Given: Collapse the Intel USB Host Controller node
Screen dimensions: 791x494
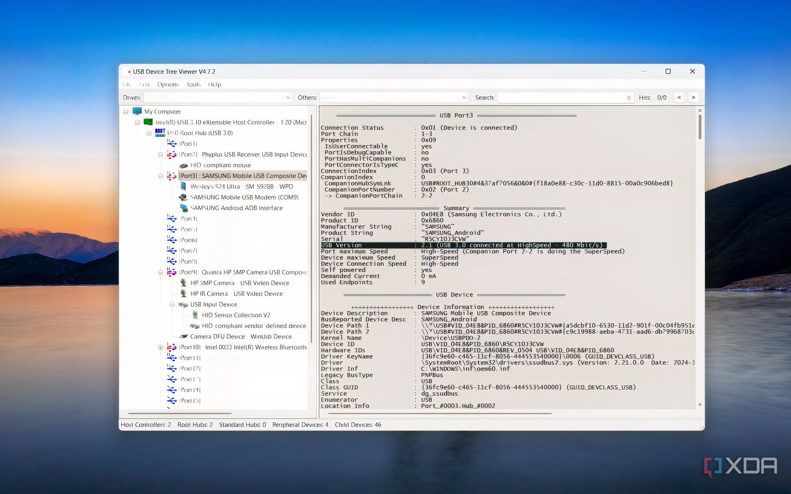Looking at the screenshot, I should 137,122.
